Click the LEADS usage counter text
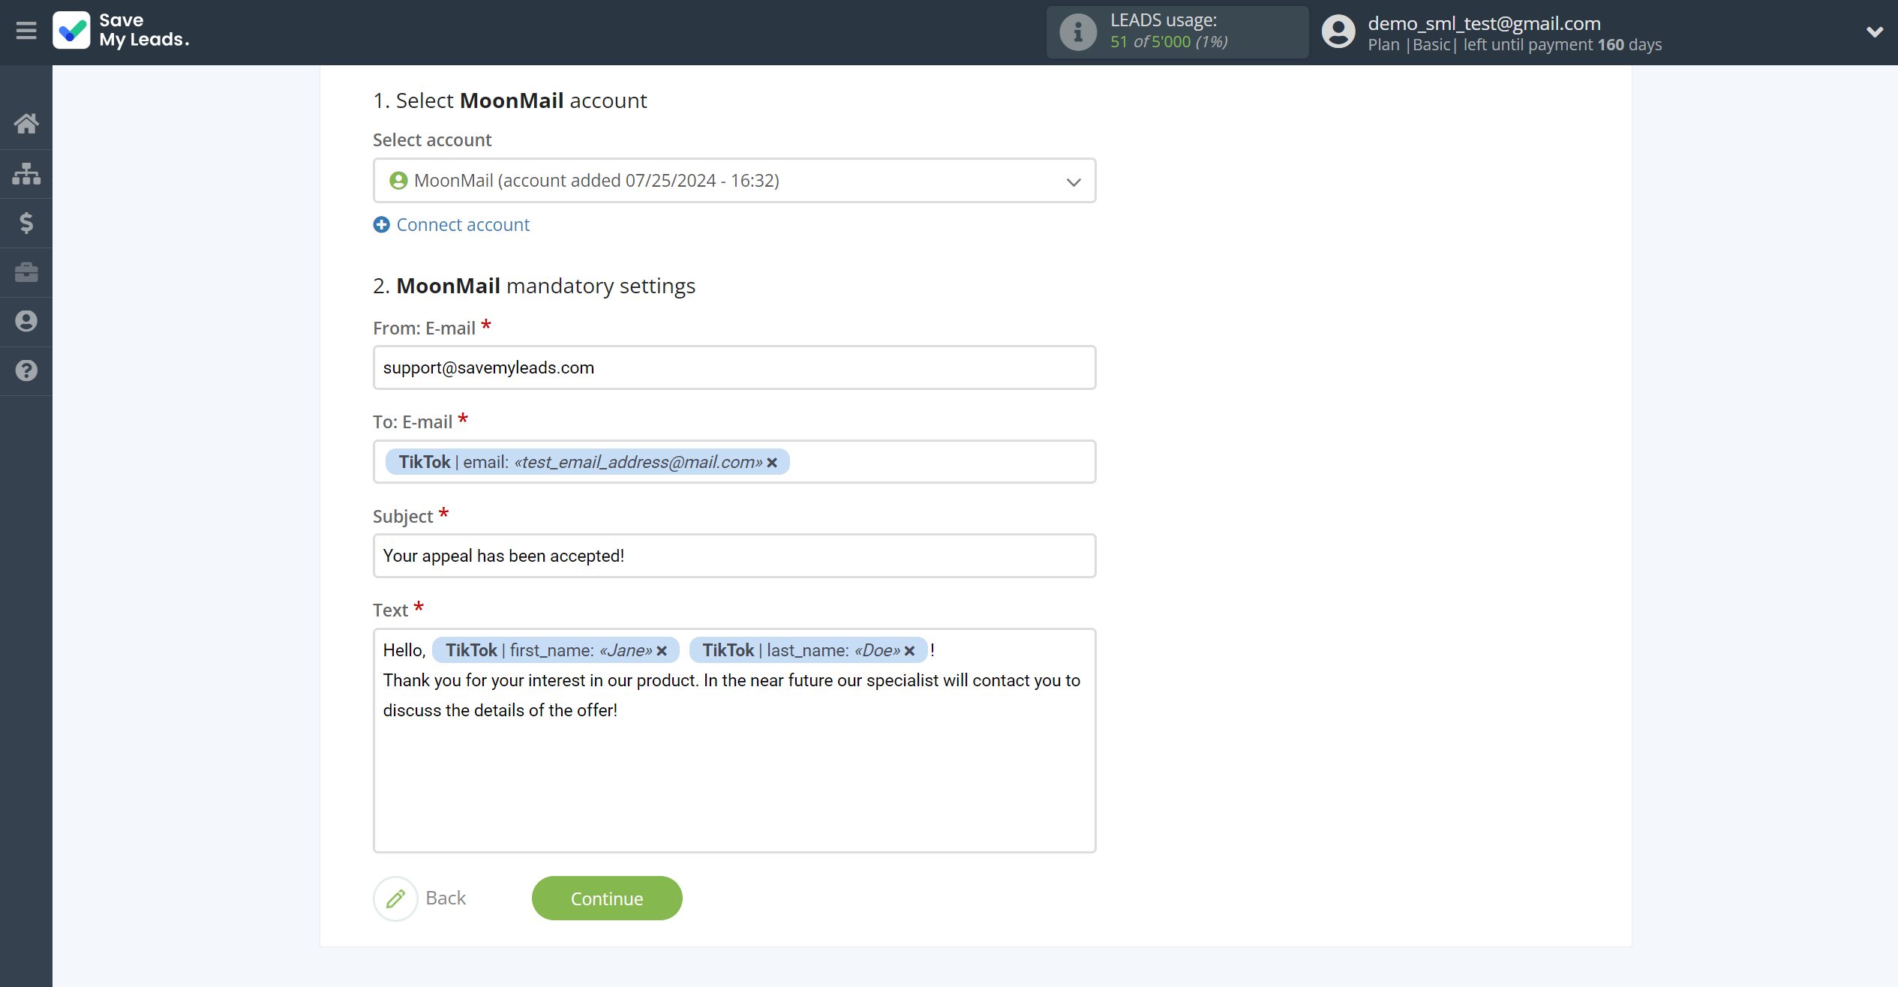Viewport: 1898px width, 987px height. [1169, 42]
